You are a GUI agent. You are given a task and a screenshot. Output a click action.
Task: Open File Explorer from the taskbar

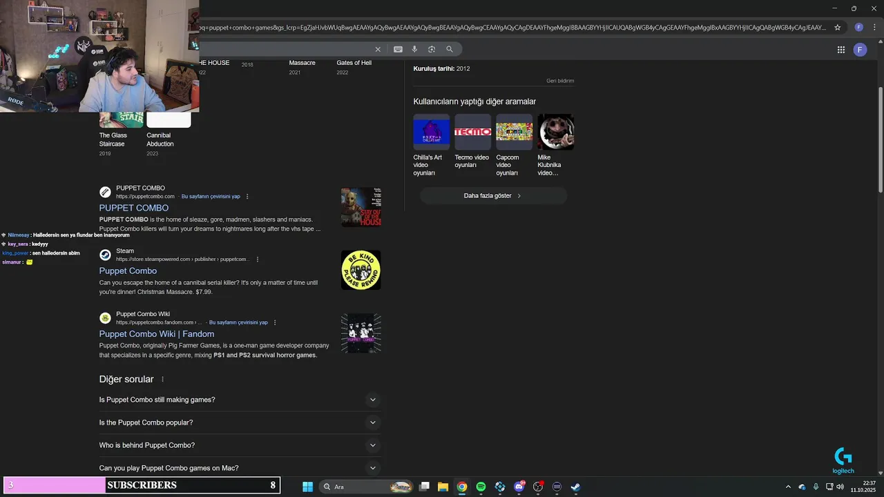[443, 487]
